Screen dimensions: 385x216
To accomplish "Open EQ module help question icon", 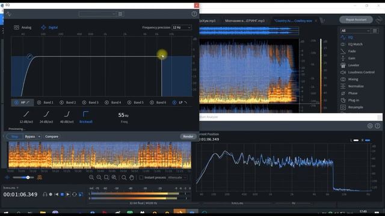I will pyautogui.click(x=194, y=14).
